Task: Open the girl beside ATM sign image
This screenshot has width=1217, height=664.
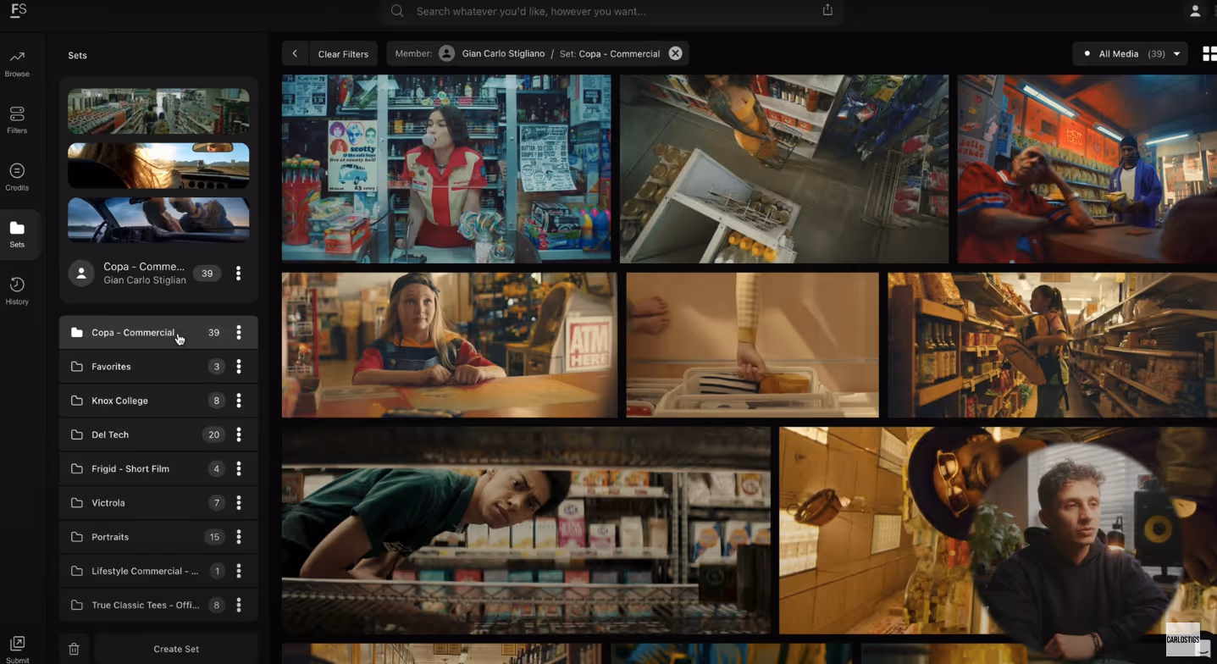Action: click(x=450, y=345)
